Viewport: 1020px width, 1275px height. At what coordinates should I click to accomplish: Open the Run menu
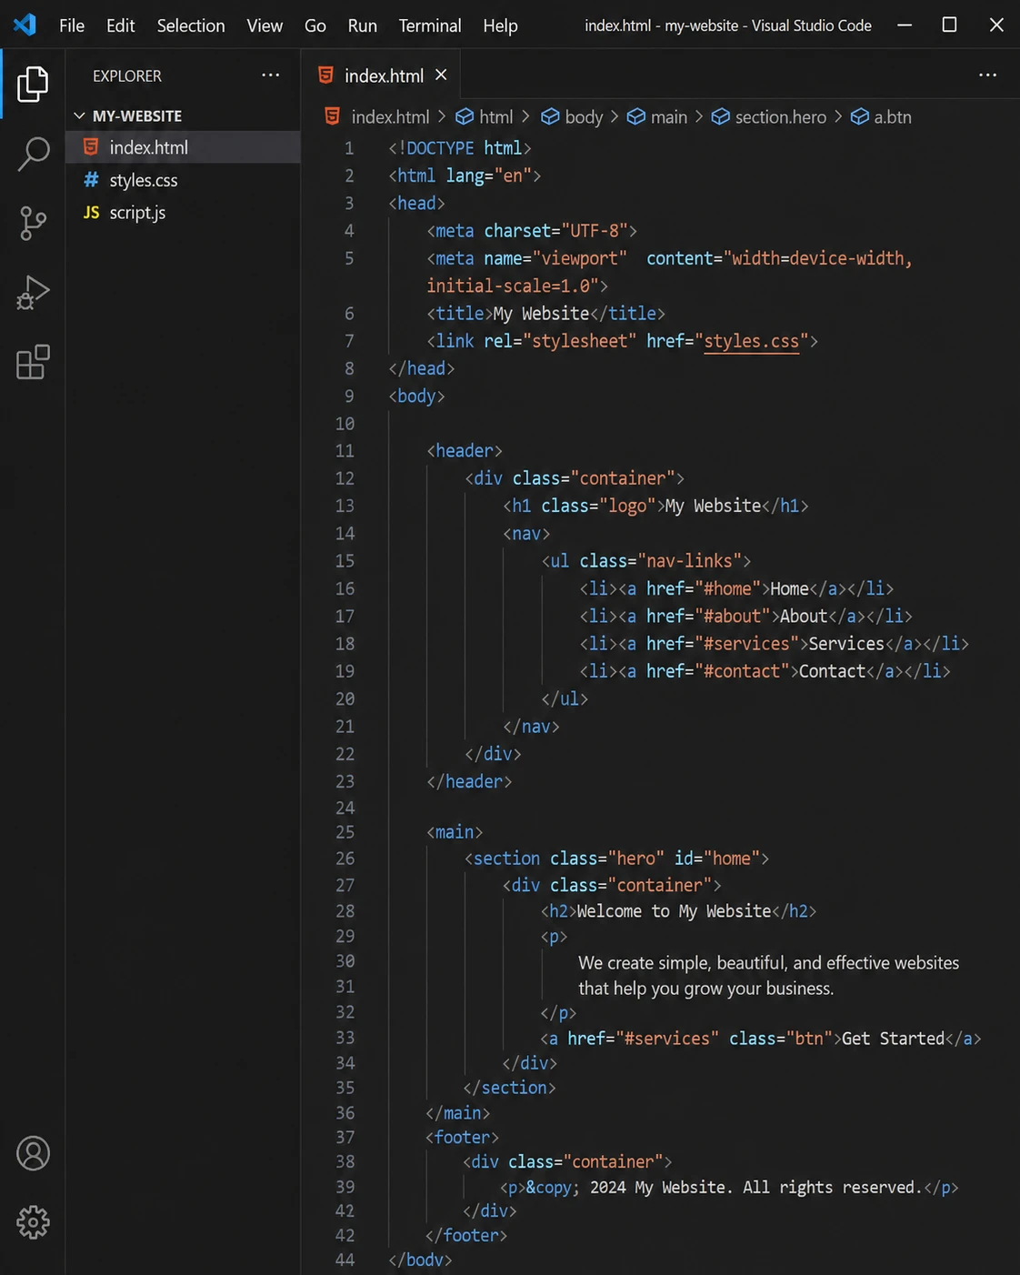[362, 25]
